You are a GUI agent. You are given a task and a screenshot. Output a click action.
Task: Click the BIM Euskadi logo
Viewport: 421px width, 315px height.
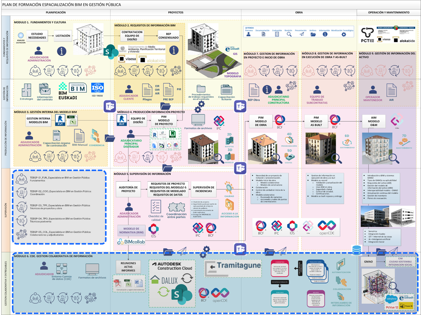[68, 91]
